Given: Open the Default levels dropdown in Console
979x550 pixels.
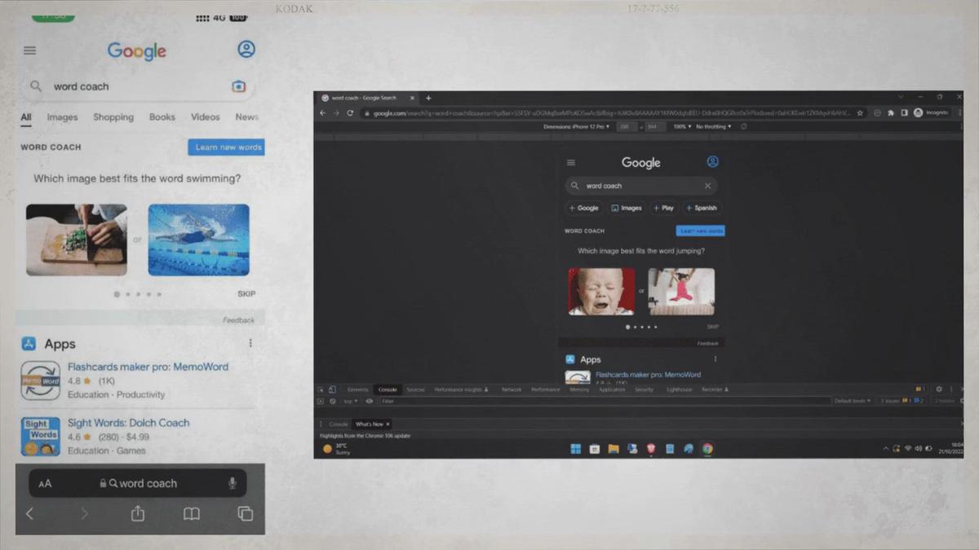Looking at the screenshot, I should 853,401.
